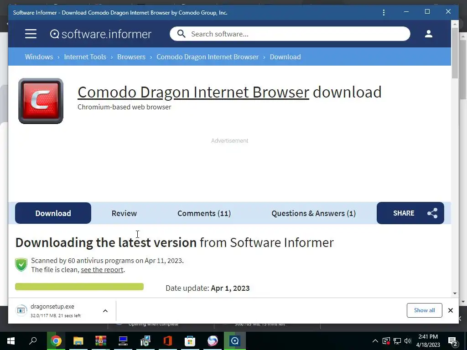This screenshot has width=467, height=350.
Task: Click the security tray icon with red dot
Action: pyautogui.click(x=386, y=341)
